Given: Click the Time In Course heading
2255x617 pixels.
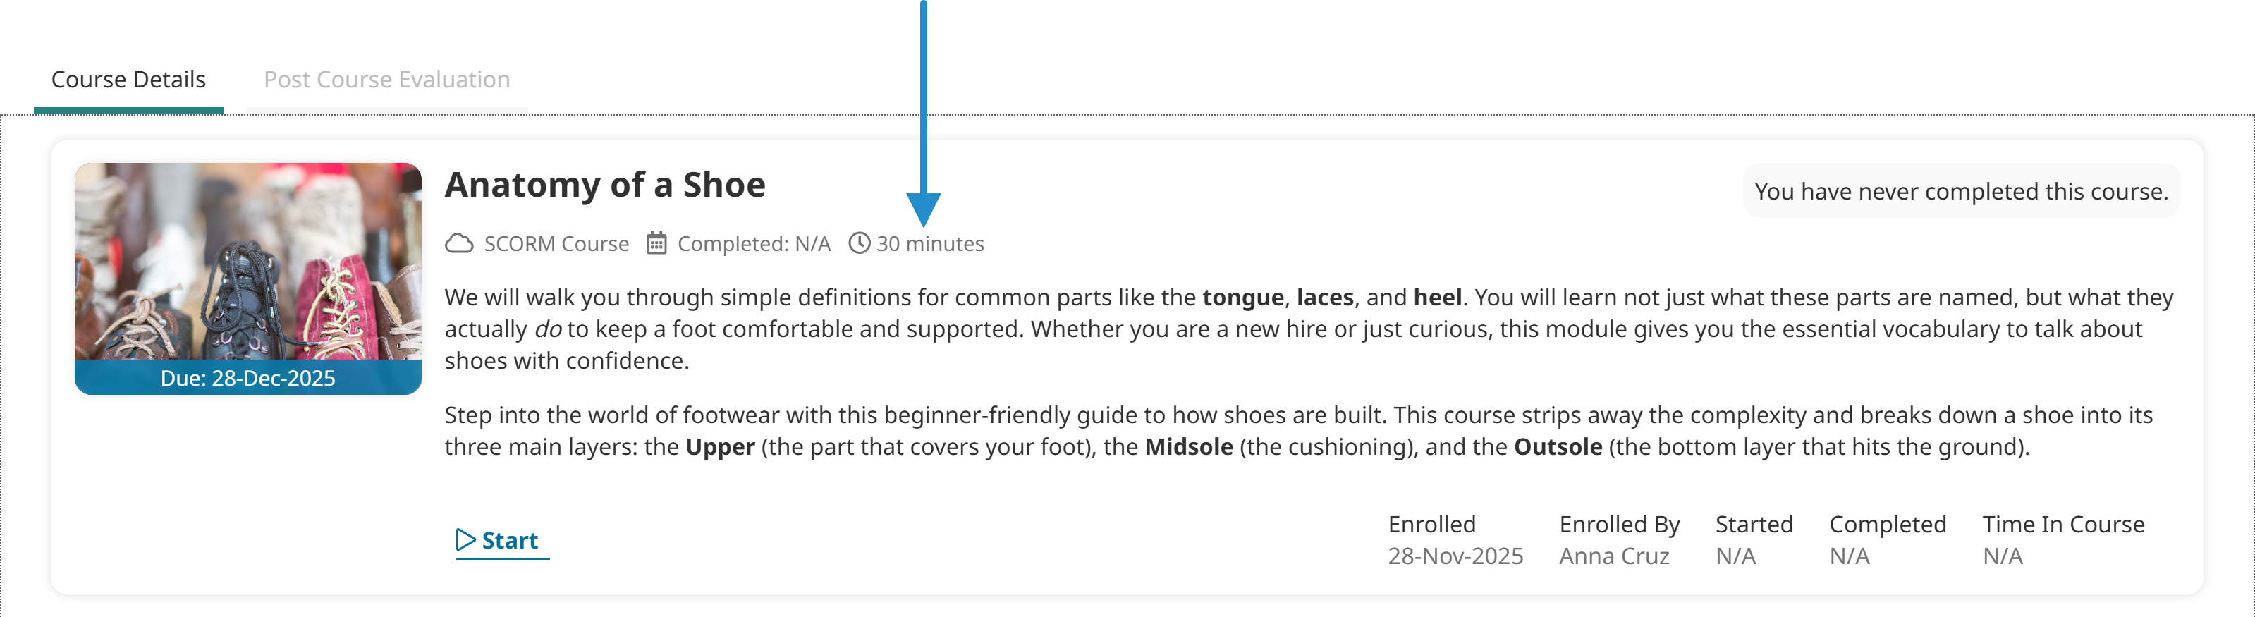Looking at the screenshot, I should (2063, 524).
